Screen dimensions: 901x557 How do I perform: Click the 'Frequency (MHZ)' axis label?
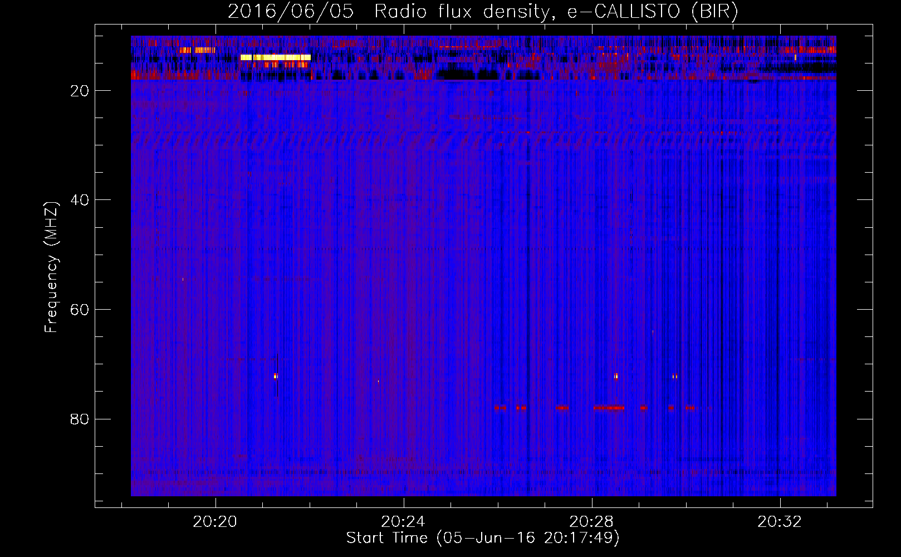click(51, 267)
